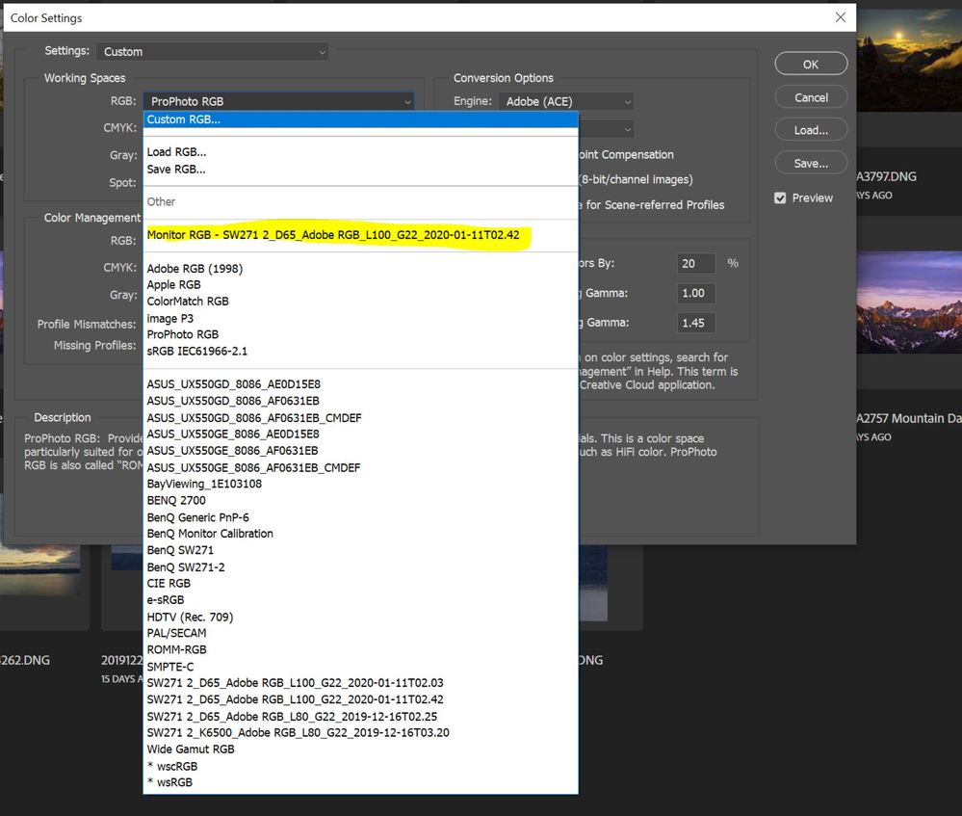
Task: Select CIE RGB profile
Action: pos(361,583)
